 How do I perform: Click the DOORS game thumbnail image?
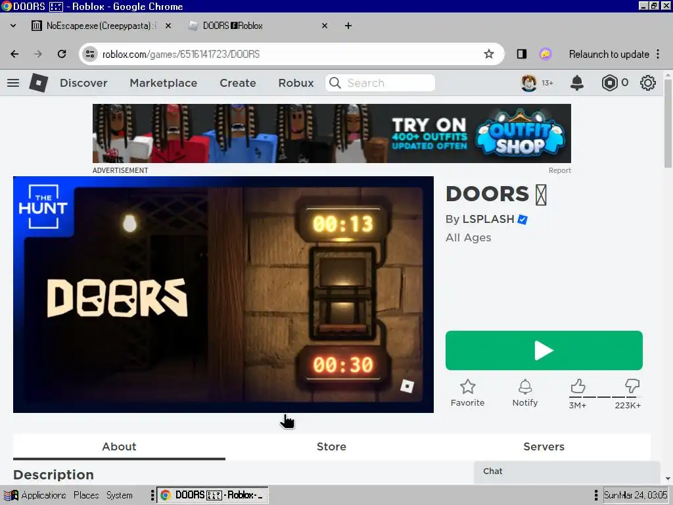pyautogui.click(x=223, y=295)
